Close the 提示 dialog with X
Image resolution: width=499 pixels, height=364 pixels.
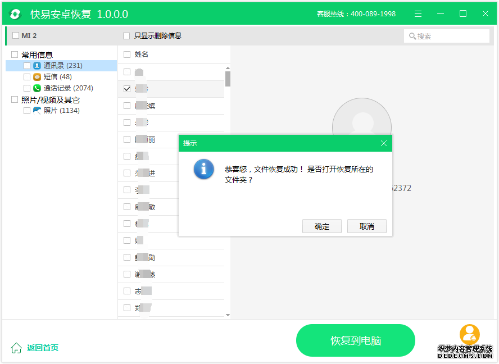(384, 143)
